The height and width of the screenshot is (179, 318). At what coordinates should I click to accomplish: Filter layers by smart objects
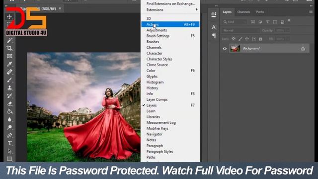(282, 22)
